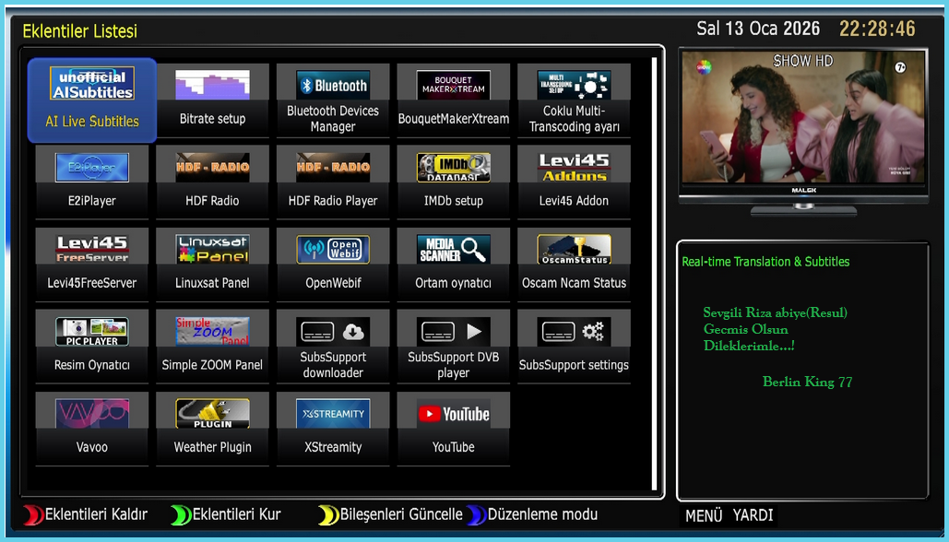Click the MENÜ key label

pyautogui.click(x=704, y=516)
